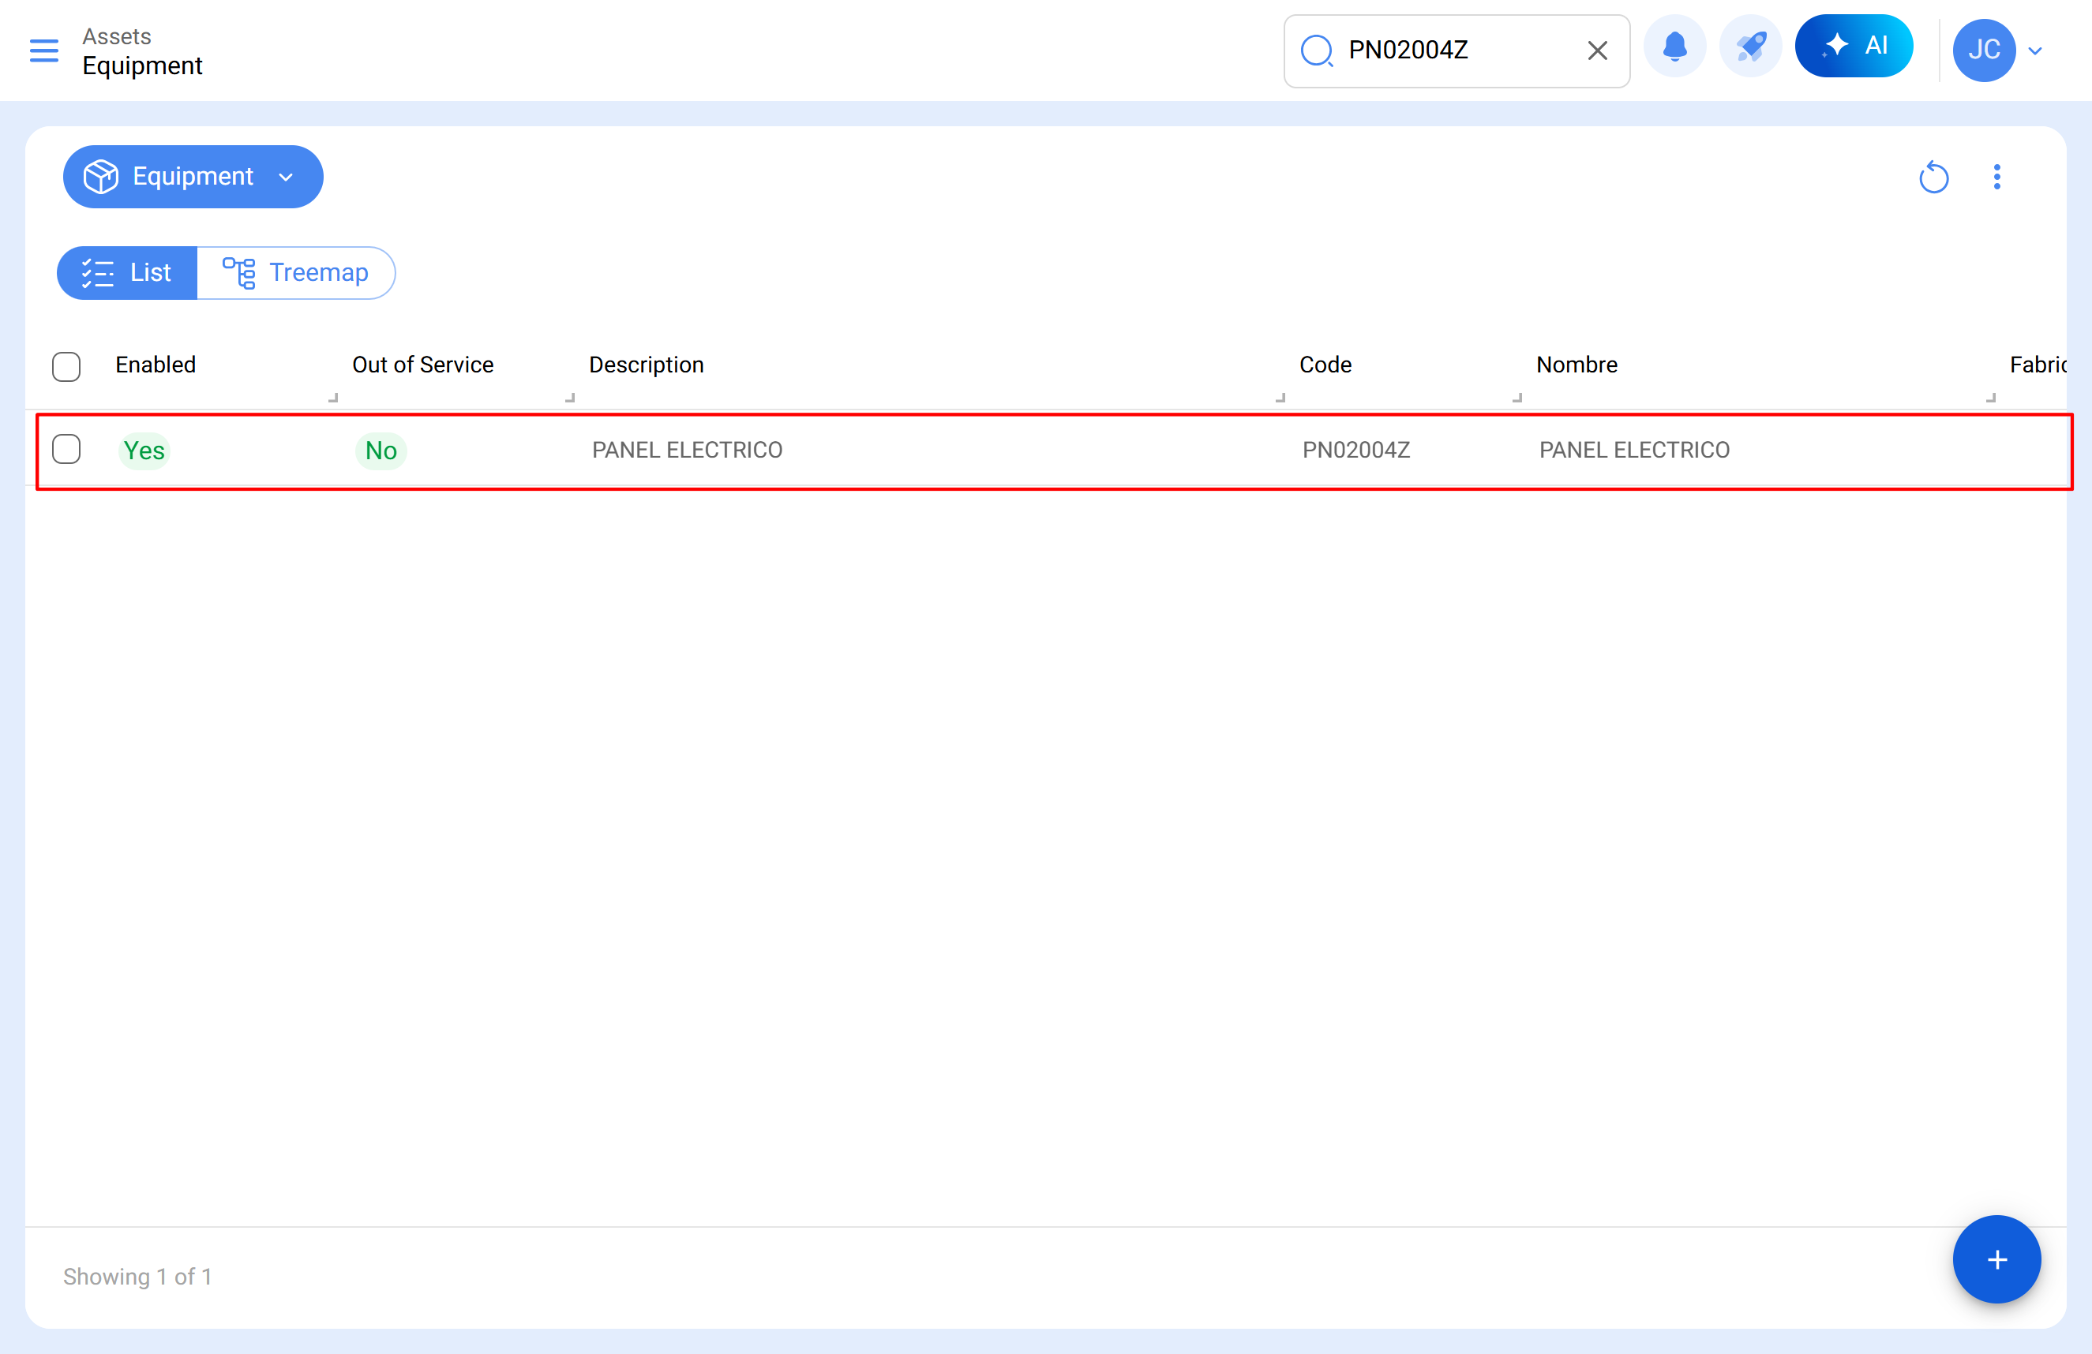Open the hamburger navigation menu

44,50
